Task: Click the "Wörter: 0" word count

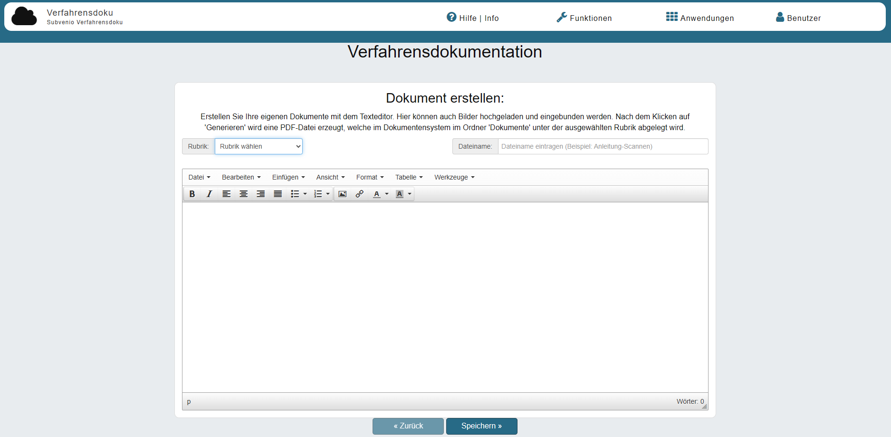Action: 690,401
